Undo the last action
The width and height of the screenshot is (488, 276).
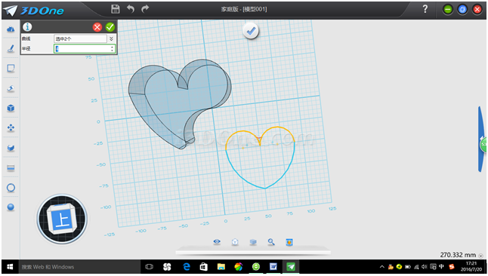click(131, 9)
